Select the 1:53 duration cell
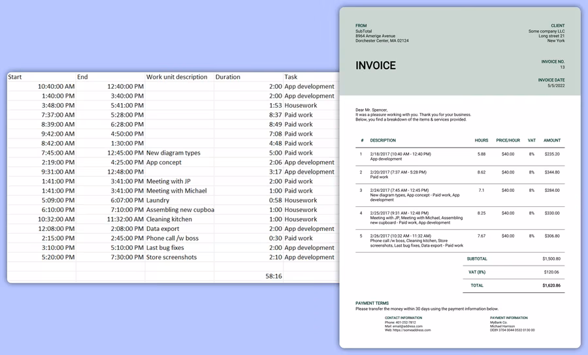588x355 pixels. (x=249, y=105)
